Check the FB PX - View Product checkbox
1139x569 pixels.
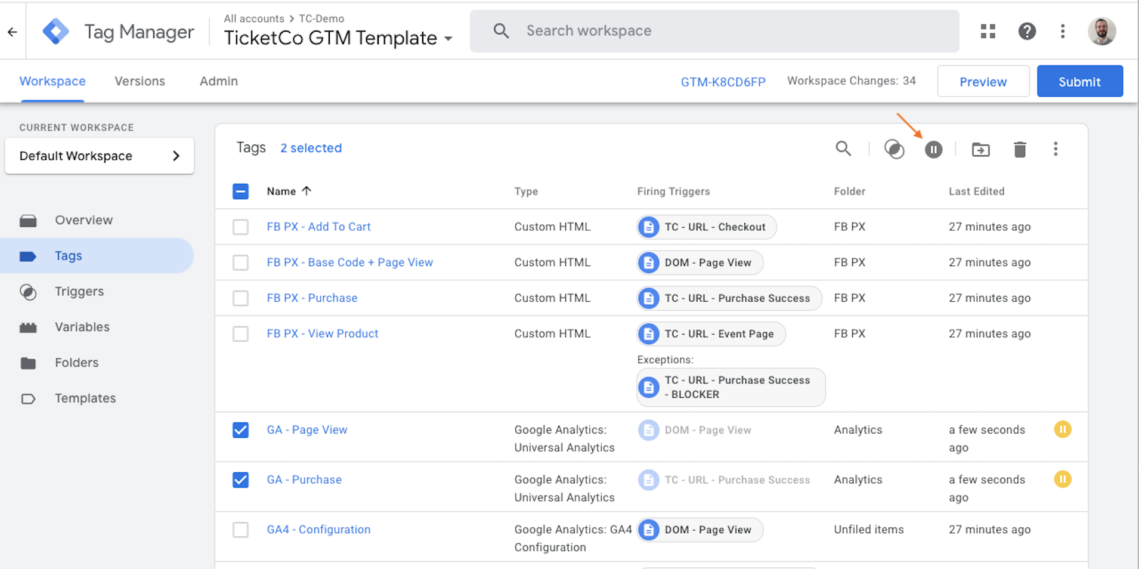pyautogui.click(x=240, y=334)
